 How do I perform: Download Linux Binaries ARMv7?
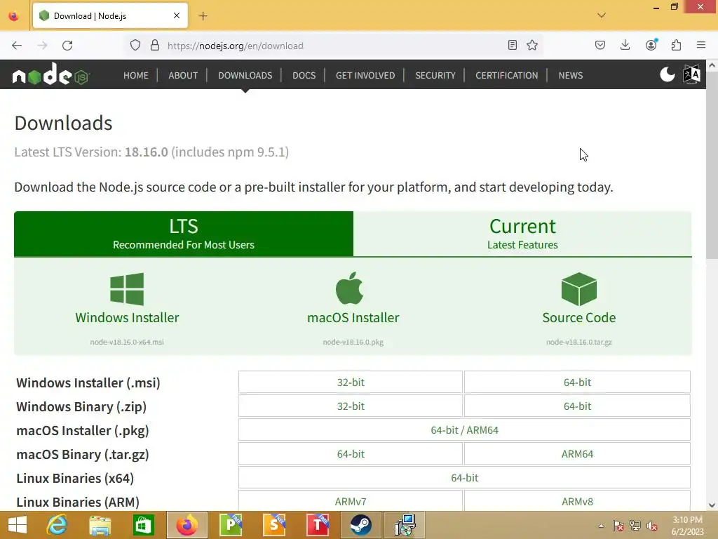[x=351, y=501]
